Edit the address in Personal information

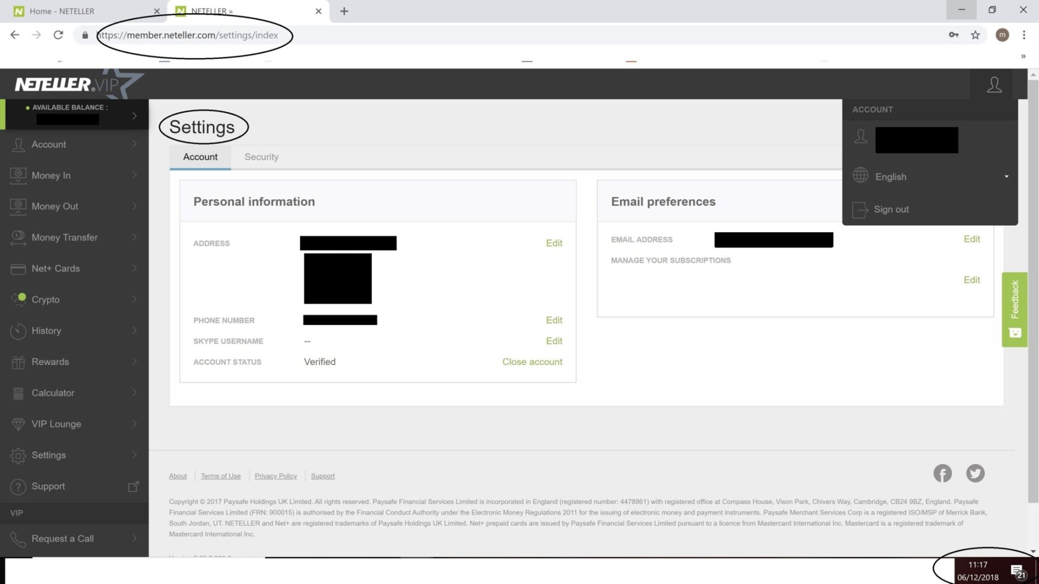[x=554, y=243]
